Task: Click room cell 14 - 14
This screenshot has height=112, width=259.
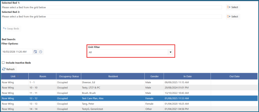Action: click(x=42, y=109)
